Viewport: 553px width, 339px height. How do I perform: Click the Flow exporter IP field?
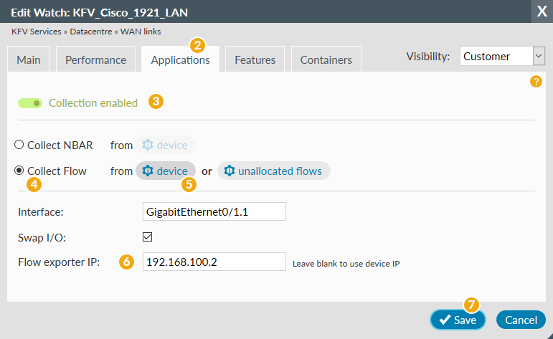point(214,262)
